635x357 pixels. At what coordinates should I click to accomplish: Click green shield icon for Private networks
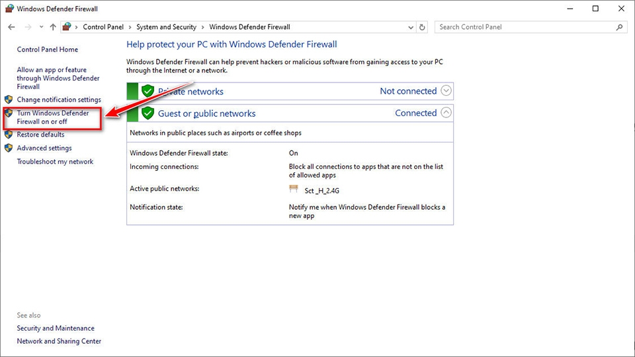pos(148,91)
